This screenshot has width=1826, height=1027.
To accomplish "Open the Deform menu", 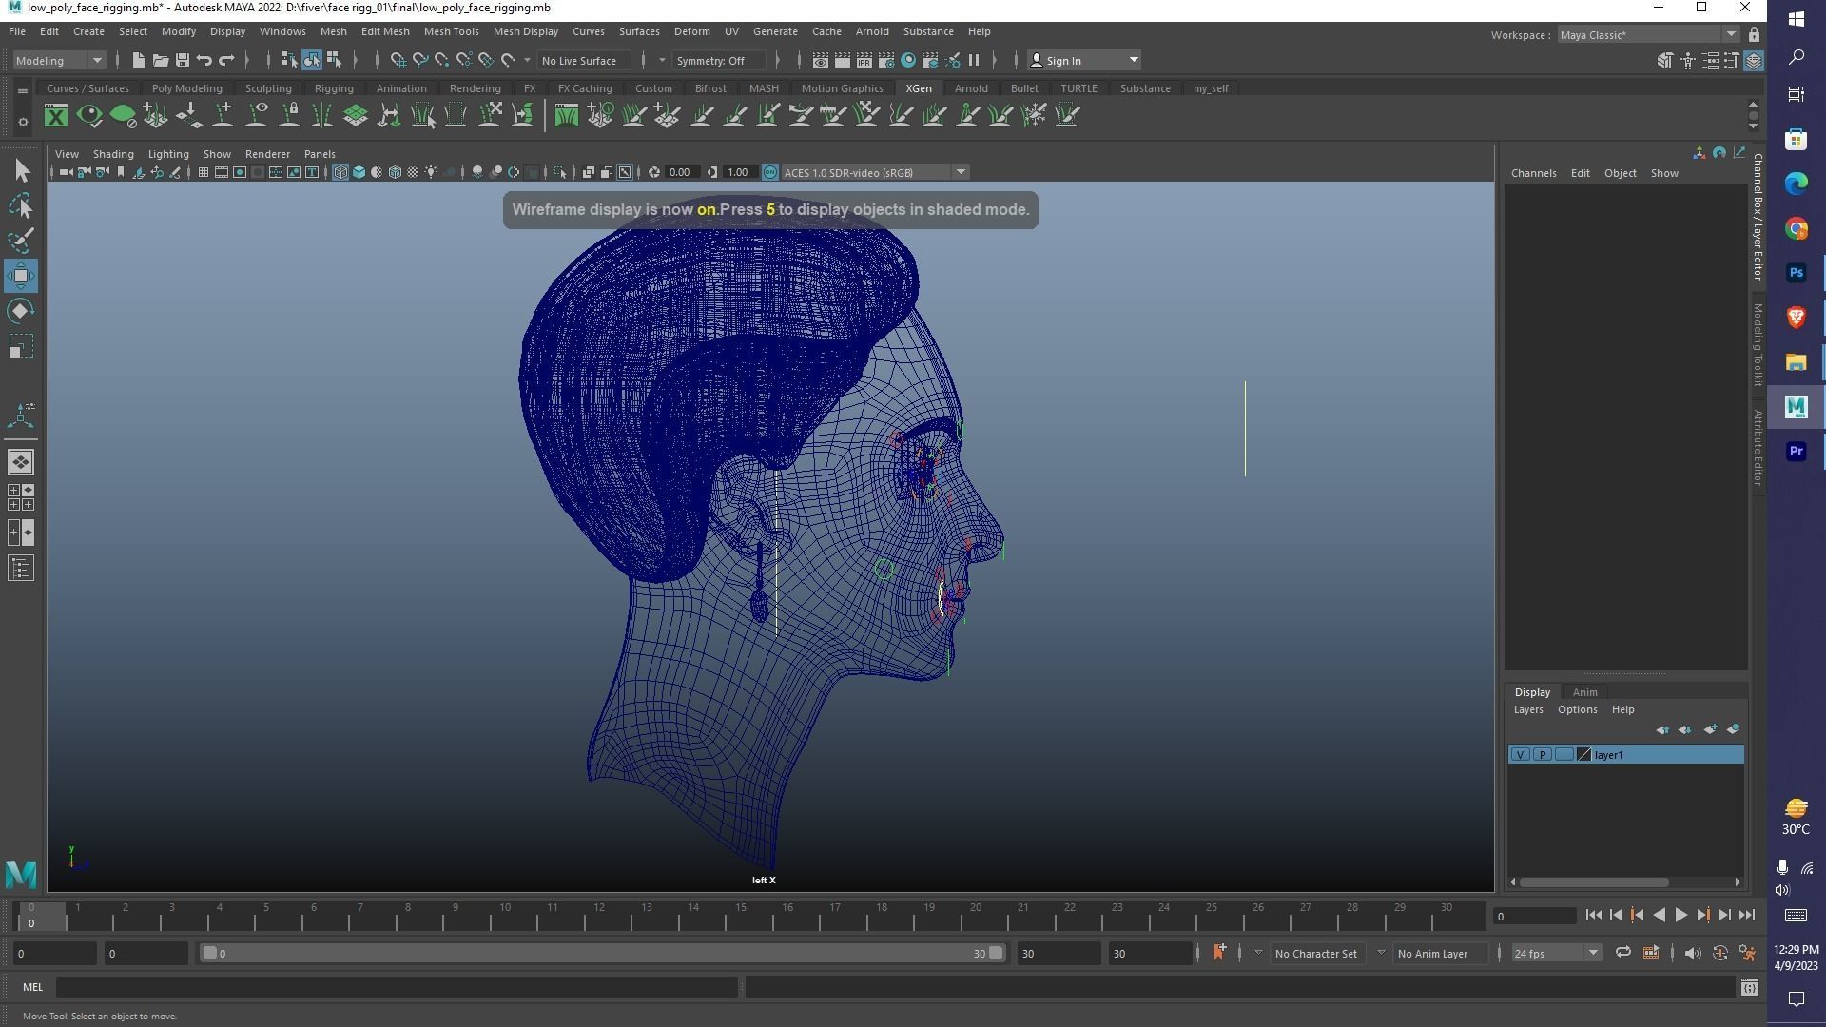I will point(691,31).
